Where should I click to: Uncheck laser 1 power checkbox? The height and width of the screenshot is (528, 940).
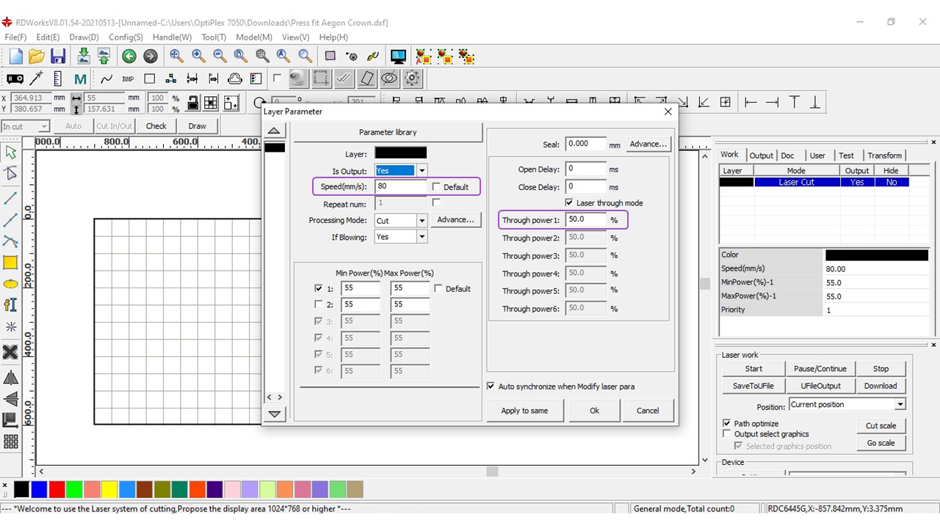point(318,289)
